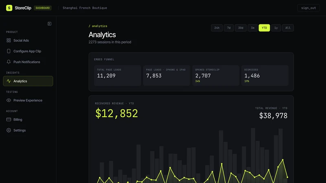Screen dimensions: 326x183
Task: Select the 24h time range
Action: tap(217, 28)
